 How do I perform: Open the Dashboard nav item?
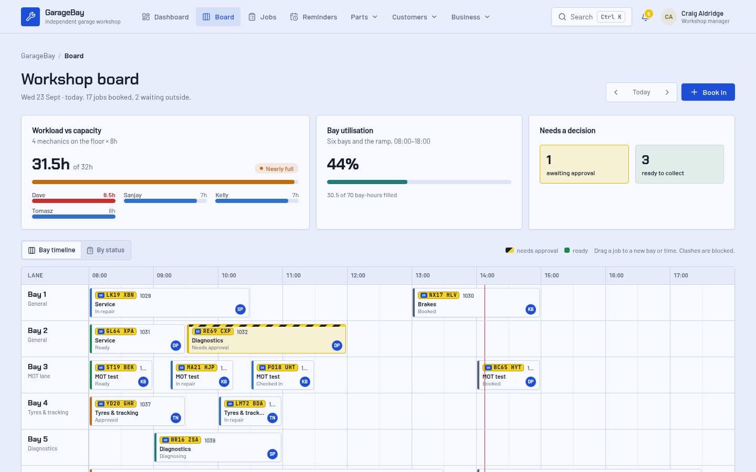[165, 17]
